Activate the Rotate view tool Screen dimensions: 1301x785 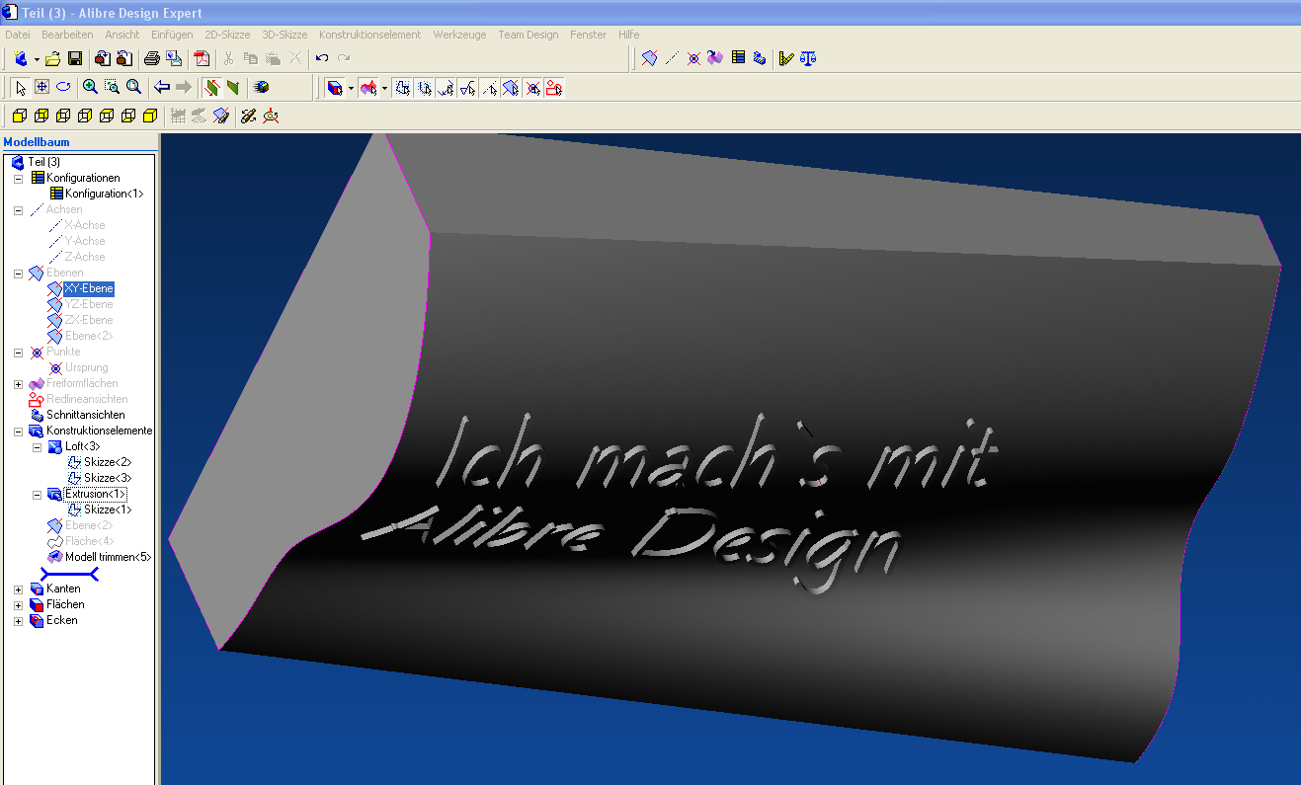[x=62, y=87]
